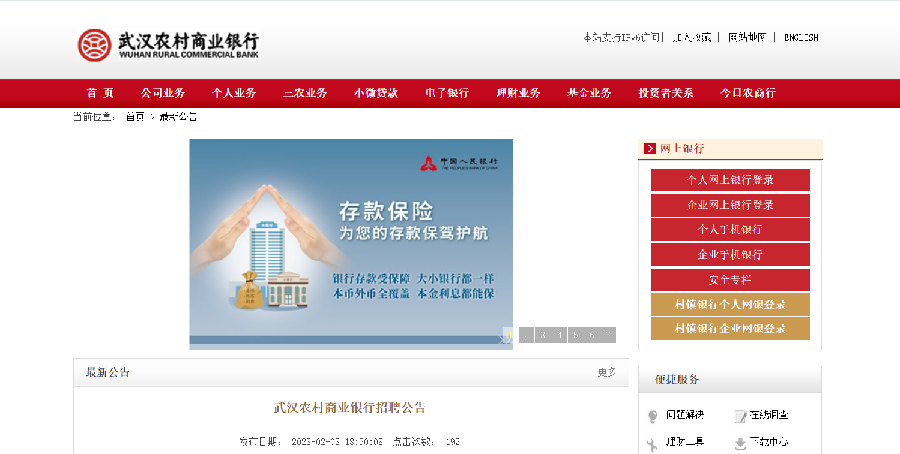Open the 个人手机银行 button
900x454 pixels.
click(730, 230)
